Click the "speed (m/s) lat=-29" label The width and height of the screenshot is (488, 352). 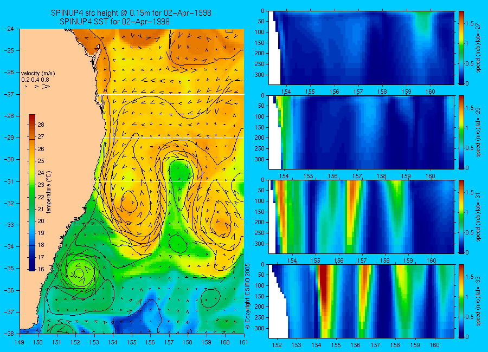pyautogui.click(x=479, y=133)
